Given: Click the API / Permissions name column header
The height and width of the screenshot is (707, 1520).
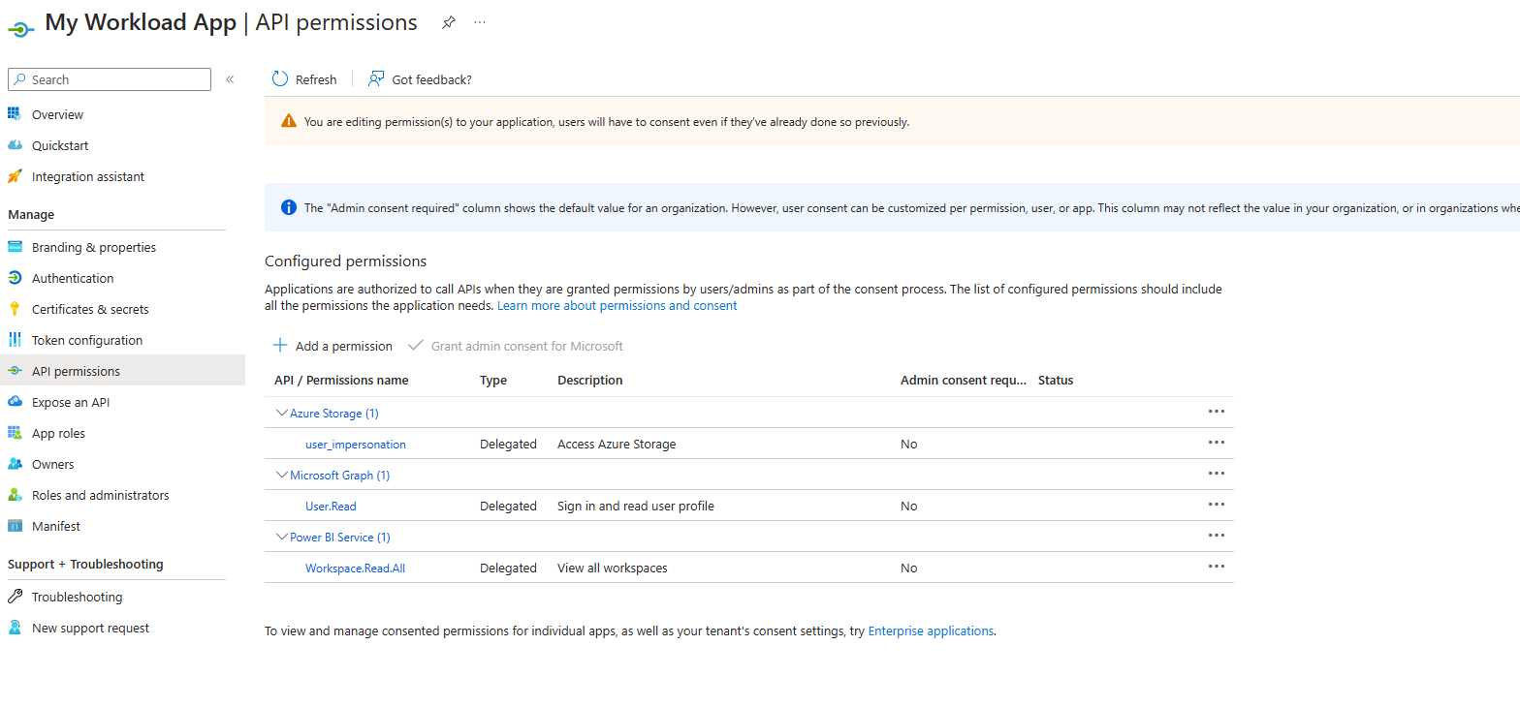Looking at the screenshot, I should click(x=341, y=380).
